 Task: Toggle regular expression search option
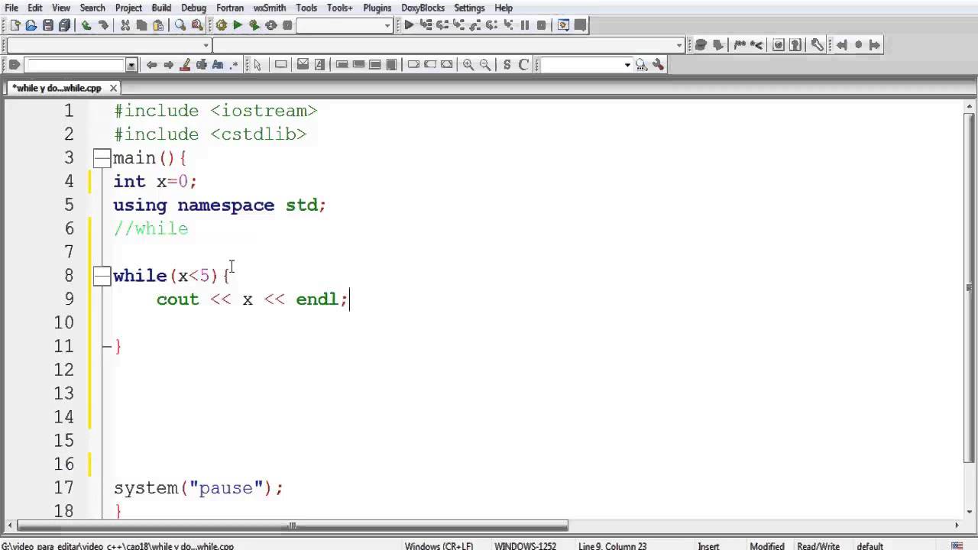tap(234, 65)
